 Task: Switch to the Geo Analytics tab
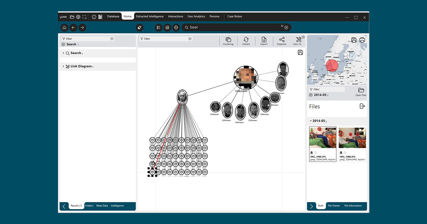point(196,16)
